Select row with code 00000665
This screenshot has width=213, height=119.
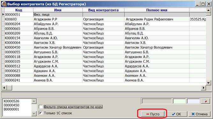pyautogui.click(x=104, y=28)
